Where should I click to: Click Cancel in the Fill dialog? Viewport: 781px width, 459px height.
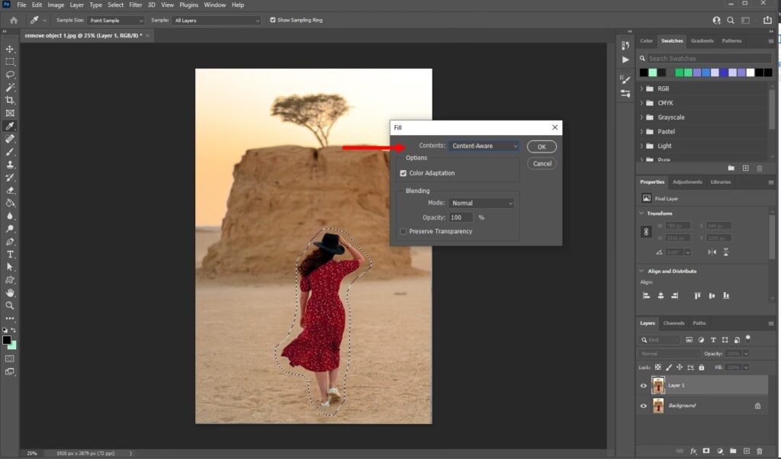[542, 163]
